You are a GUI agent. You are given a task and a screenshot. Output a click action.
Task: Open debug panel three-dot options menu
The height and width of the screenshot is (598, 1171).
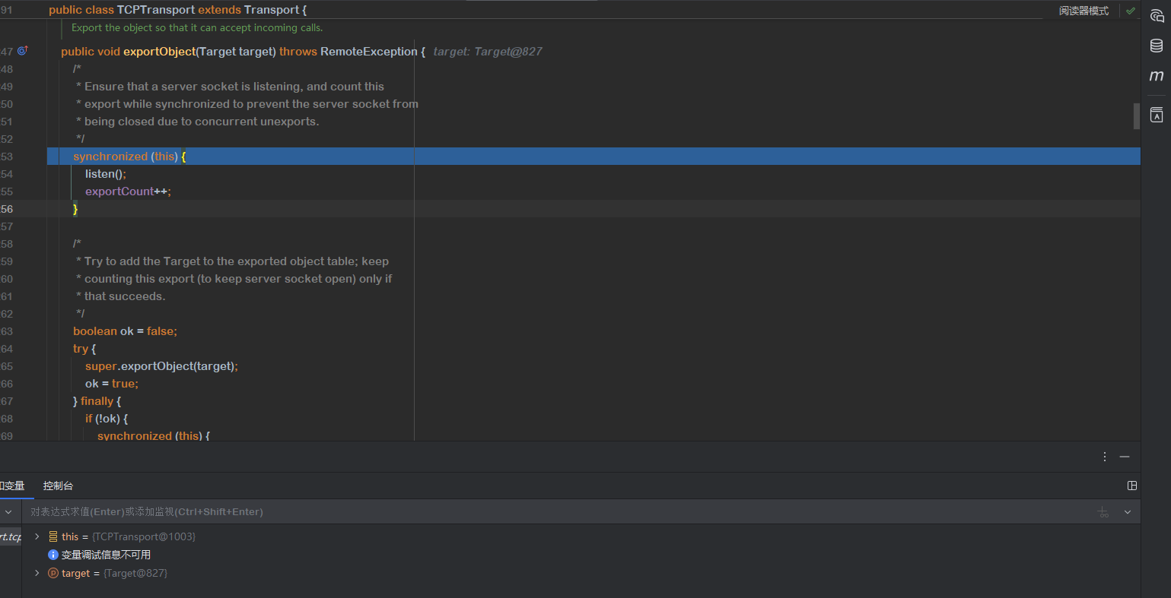click(1105, 457)
